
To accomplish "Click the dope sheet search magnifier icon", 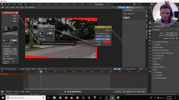I will 2,72.
